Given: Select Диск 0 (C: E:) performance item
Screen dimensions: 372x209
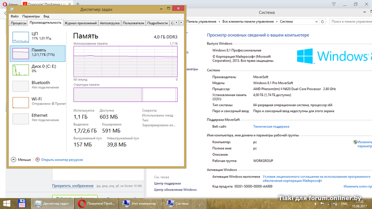Looking at the screenshot, I should coord(38,70).
